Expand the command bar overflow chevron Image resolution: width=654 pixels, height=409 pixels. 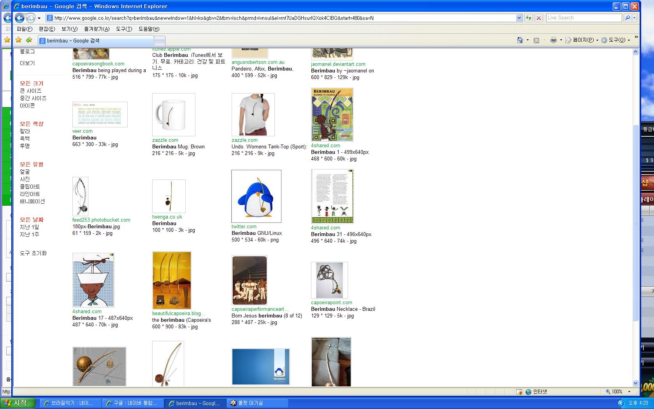[636, 37]
